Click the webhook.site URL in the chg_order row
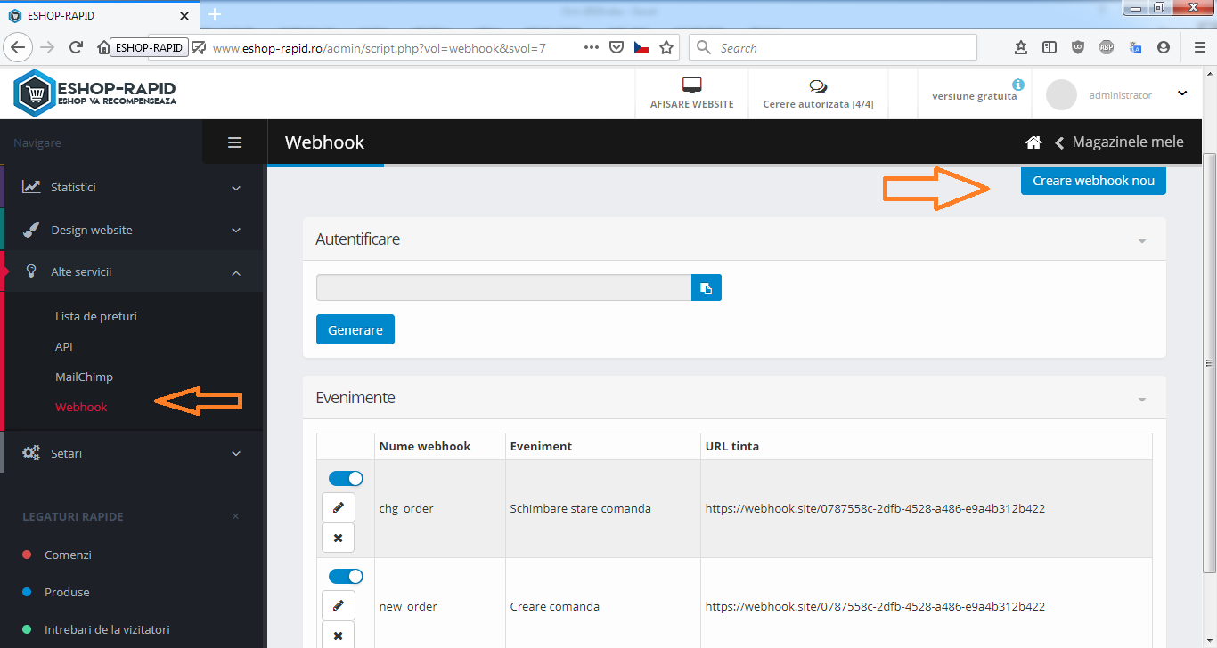The image size is (1217, 648). [875, 509]
